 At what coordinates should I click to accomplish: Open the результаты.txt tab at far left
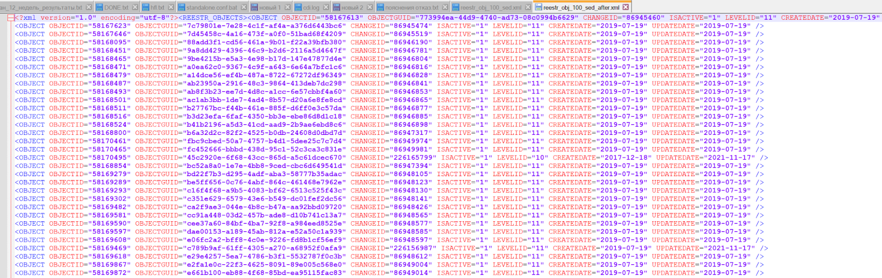(41, 8)
